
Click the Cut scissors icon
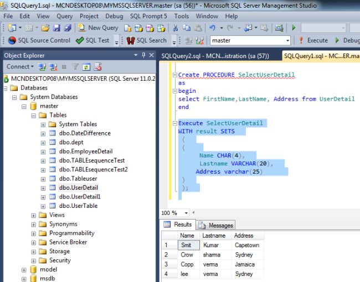point(175,28)
